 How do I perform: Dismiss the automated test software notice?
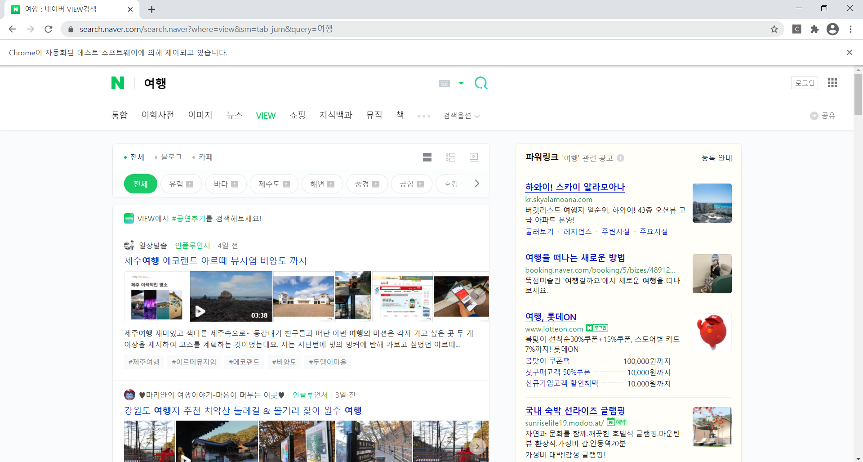[849, 53]
